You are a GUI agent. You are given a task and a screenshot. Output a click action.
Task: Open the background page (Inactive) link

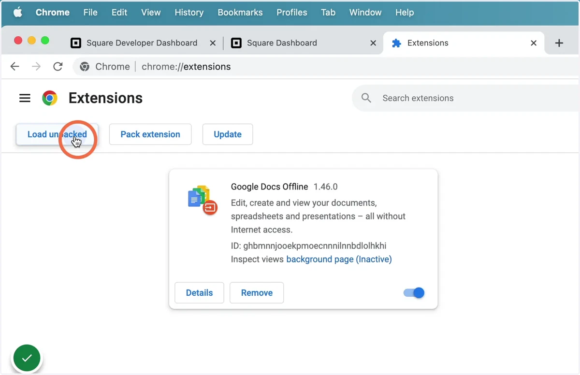339,260
